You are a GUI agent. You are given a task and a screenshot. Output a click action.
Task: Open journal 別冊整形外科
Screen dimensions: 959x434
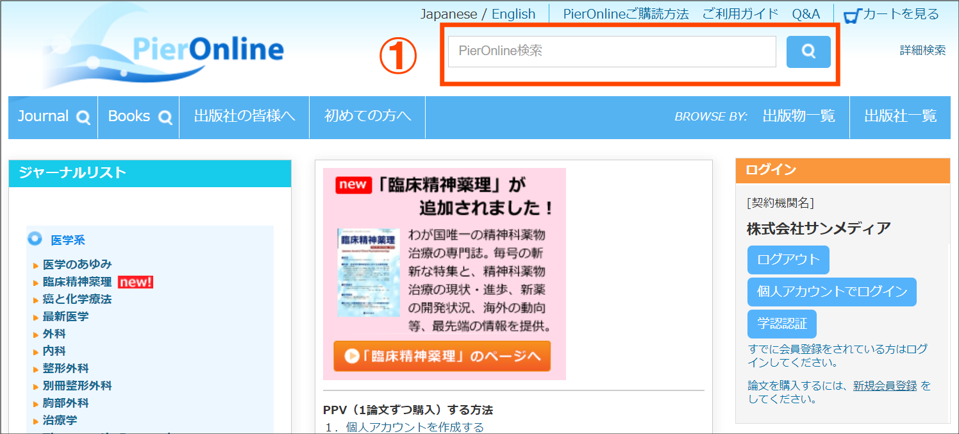pos(77,385)
